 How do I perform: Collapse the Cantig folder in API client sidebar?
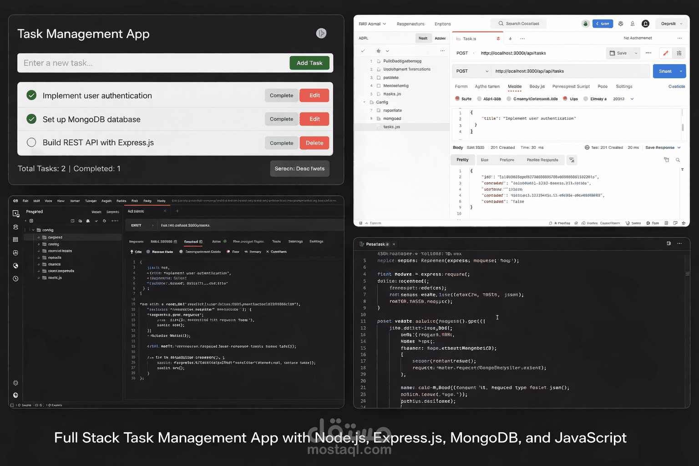365,102
